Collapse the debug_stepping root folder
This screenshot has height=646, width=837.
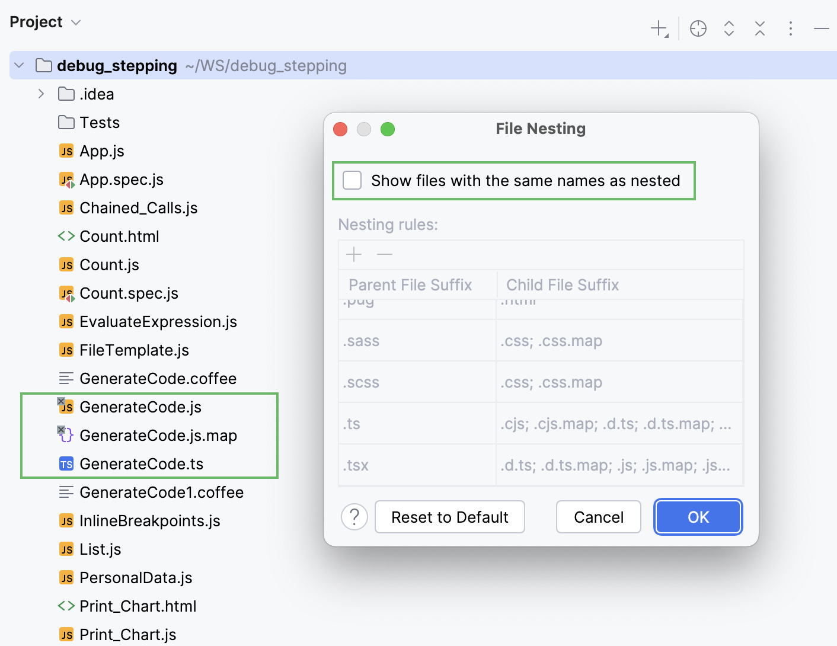pos(19,65)
